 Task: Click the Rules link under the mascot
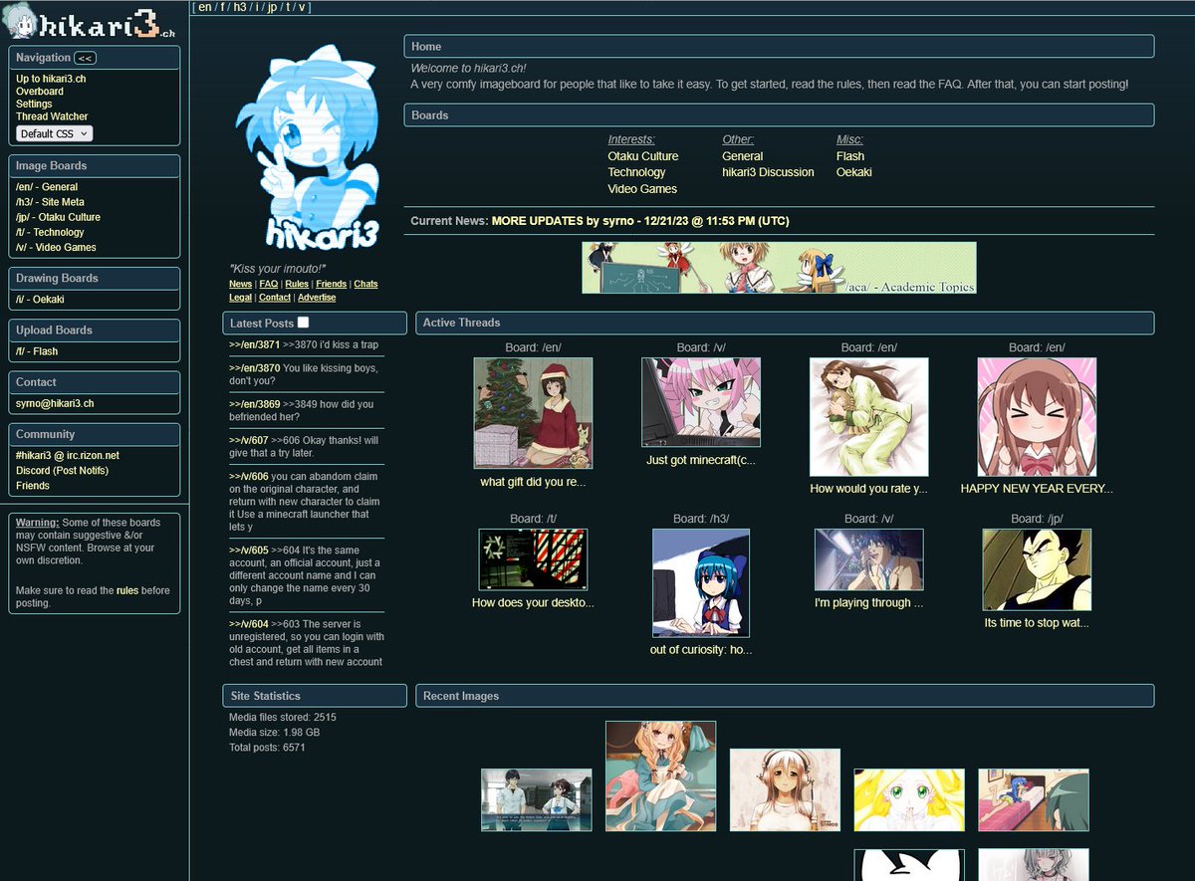coord(297,285)
